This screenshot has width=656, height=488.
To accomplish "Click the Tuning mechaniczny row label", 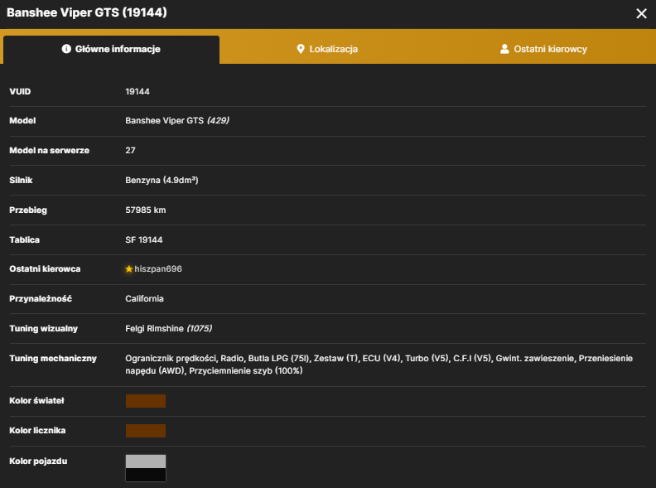I will coord(53,358).
